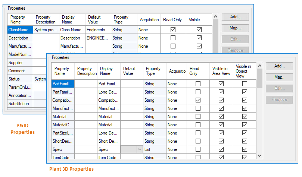Click the Add button in P&ID properties
This screenshot has height=177, width=302.
coord(235,17)
